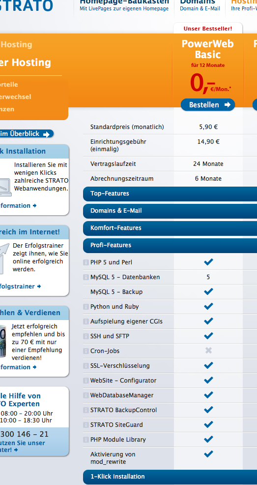Image resolution: width=257 pixels, height=485 pixels.
Task: Click info icon beside Python und Ruby
Action: [86, 307]
